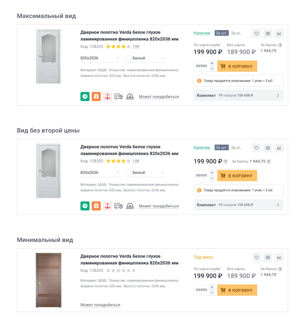Image resolution: width=305 pixels, height=321 pixels.
Task: Open the 820x2036 size dropdown in Максимальный вид card
Action: (x=100, y=58)
